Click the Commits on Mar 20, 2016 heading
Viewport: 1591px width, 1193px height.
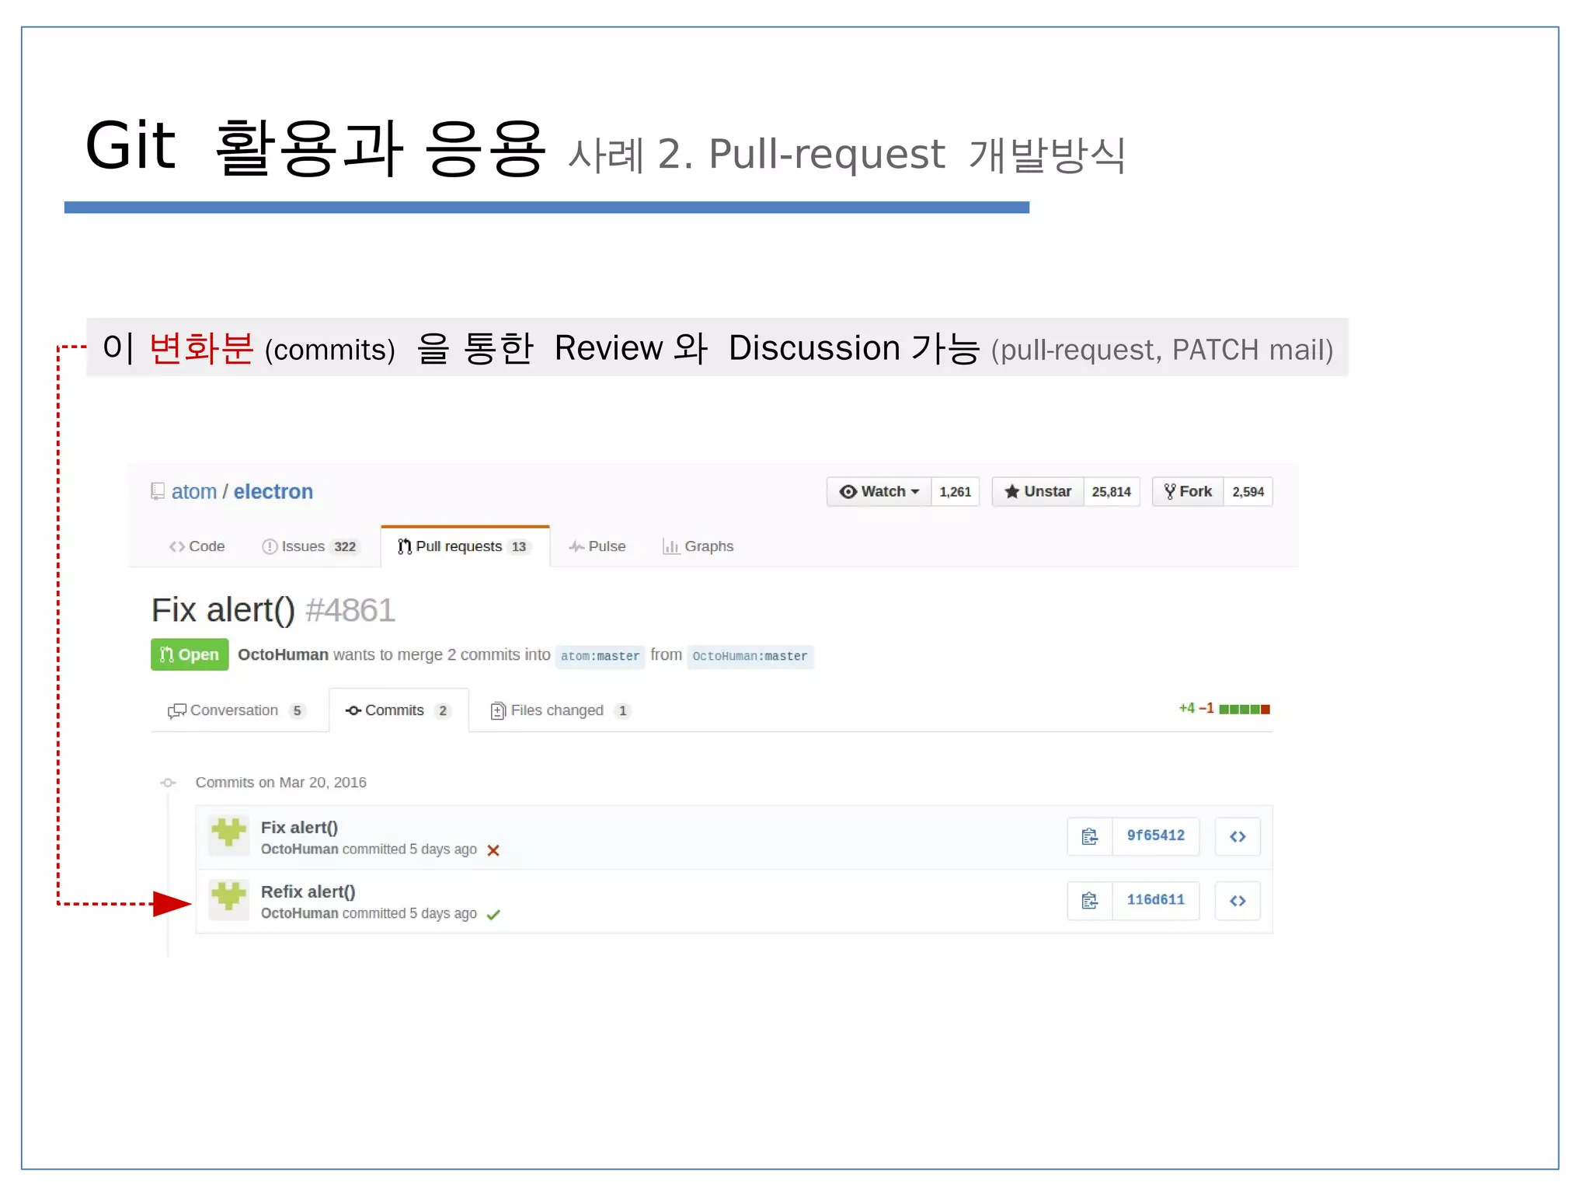(280, 783)
